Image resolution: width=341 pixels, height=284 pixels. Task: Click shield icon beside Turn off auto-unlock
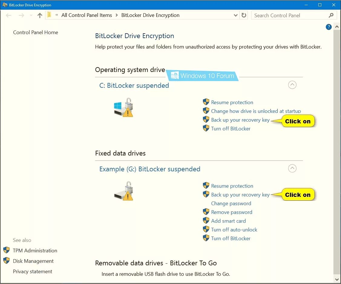[x=206, y=229]
